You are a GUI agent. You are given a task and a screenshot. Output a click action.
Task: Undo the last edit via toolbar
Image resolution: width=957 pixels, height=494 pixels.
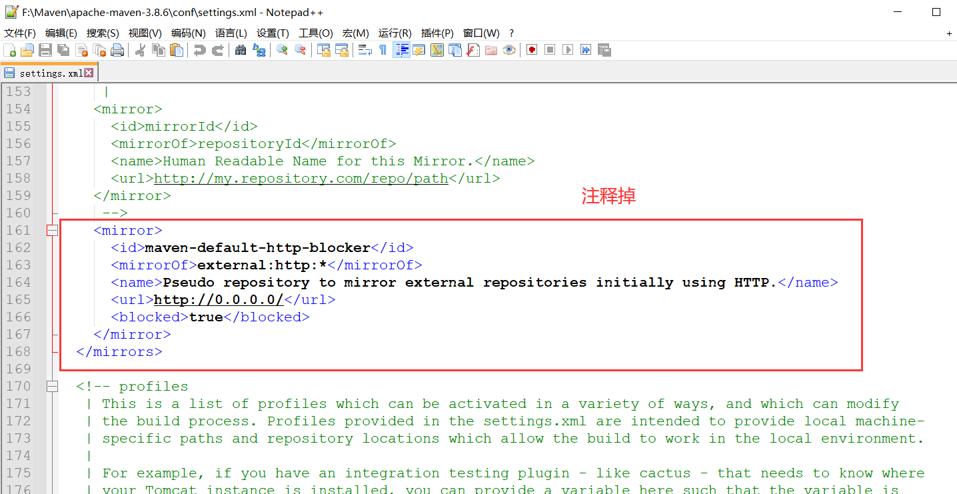tap(199, 50)
